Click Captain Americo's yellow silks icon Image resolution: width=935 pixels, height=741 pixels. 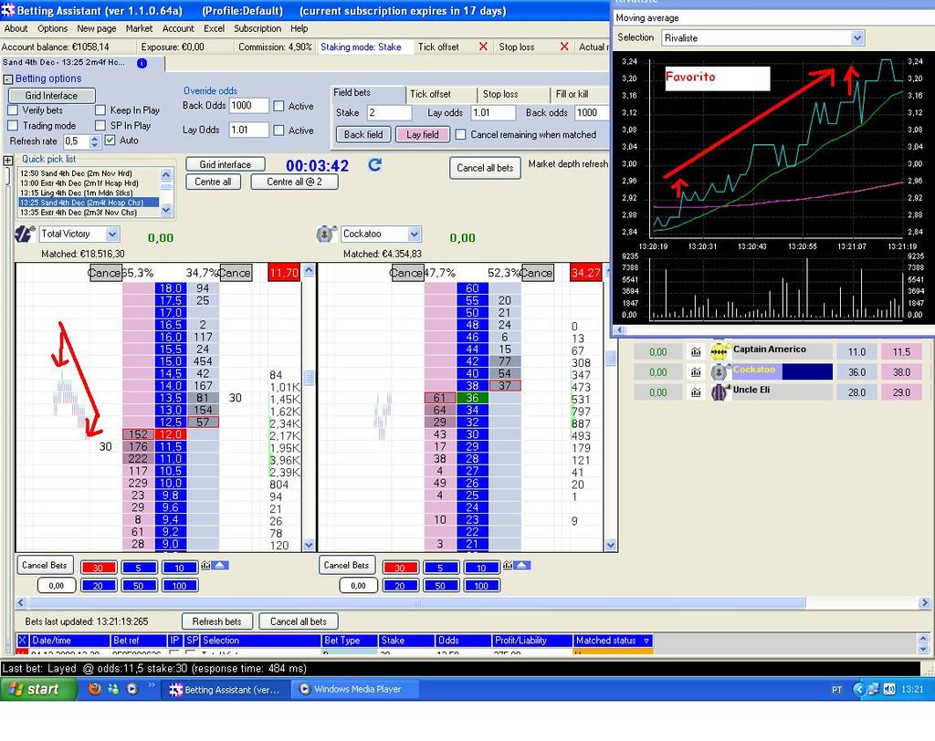[x=720, y=351]
